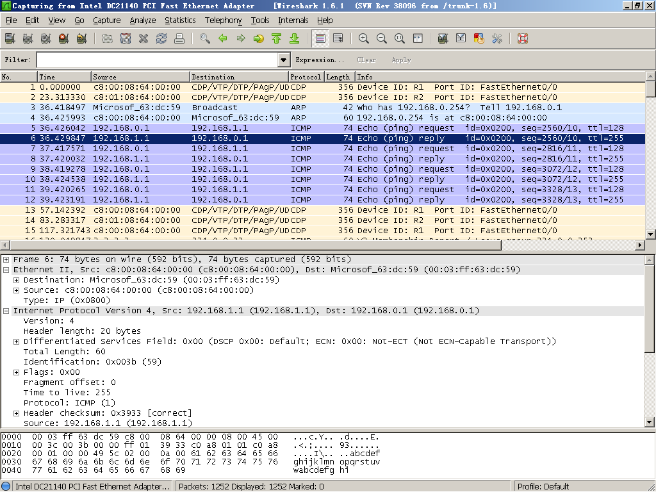Open a capture file icon
The width and height of the screenshot is (656, 492).
point(108,38)
